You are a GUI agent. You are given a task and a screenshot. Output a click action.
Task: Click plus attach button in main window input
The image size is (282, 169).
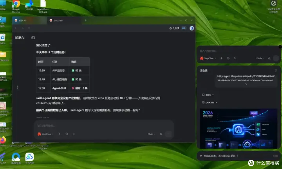click(x=59, y=134)
